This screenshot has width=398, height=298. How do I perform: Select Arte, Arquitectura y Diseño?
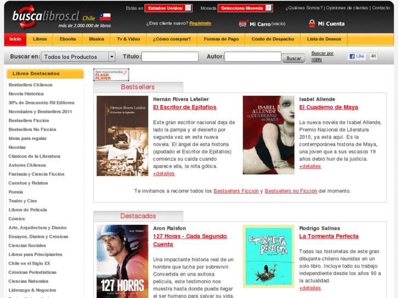click(x=38, y=227)
